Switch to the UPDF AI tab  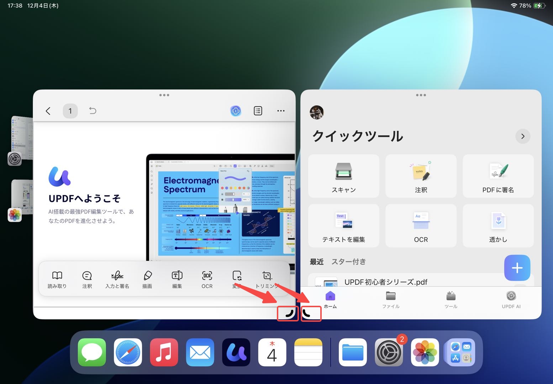coord(511,300)
